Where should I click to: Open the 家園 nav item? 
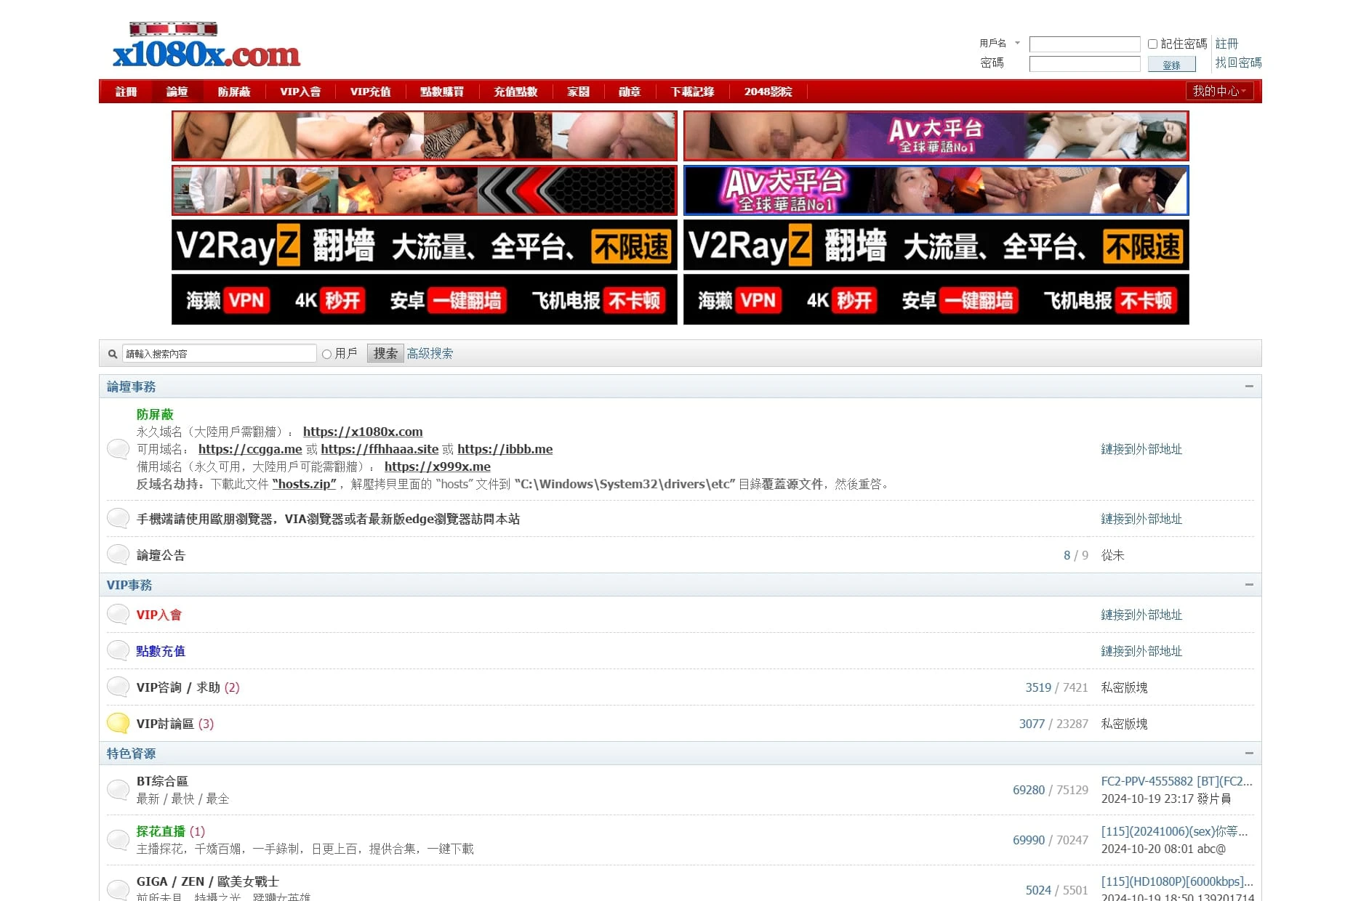click(578, 92)
